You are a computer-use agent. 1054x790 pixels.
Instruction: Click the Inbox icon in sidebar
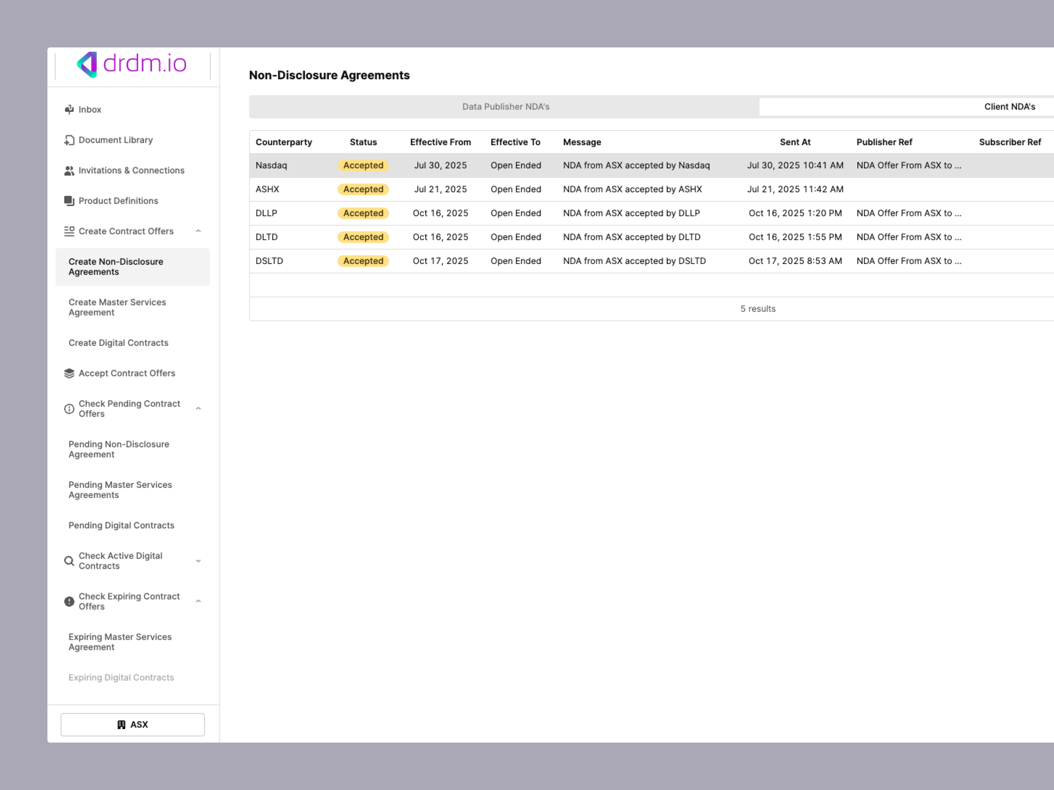click(x=69, y=110)
